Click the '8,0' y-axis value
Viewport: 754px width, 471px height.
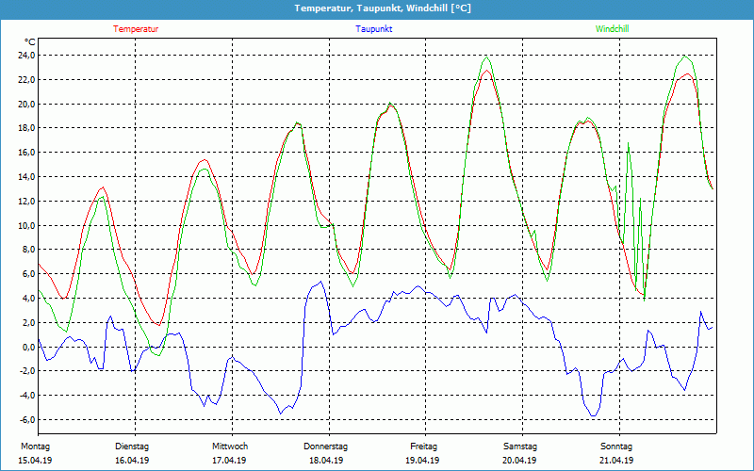pos(29,250)
